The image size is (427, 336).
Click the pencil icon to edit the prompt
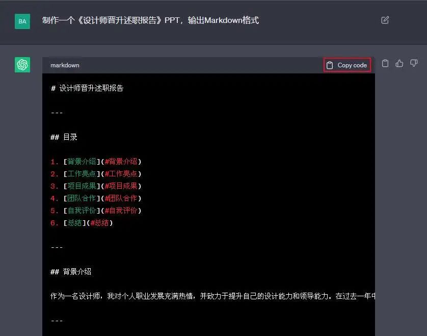pos(385,19)
